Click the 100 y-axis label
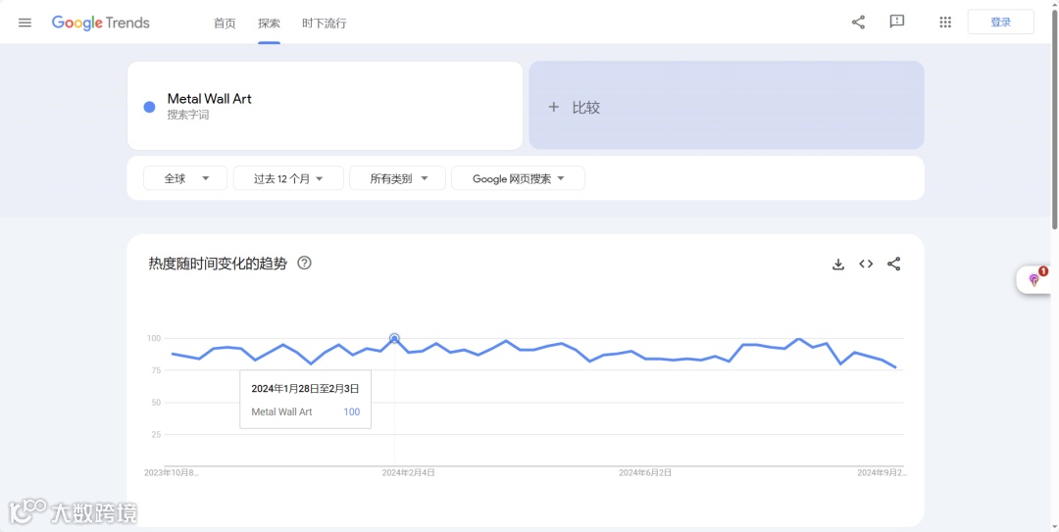Viewport: 1059px width, 532px height. [x=153, y=338]
